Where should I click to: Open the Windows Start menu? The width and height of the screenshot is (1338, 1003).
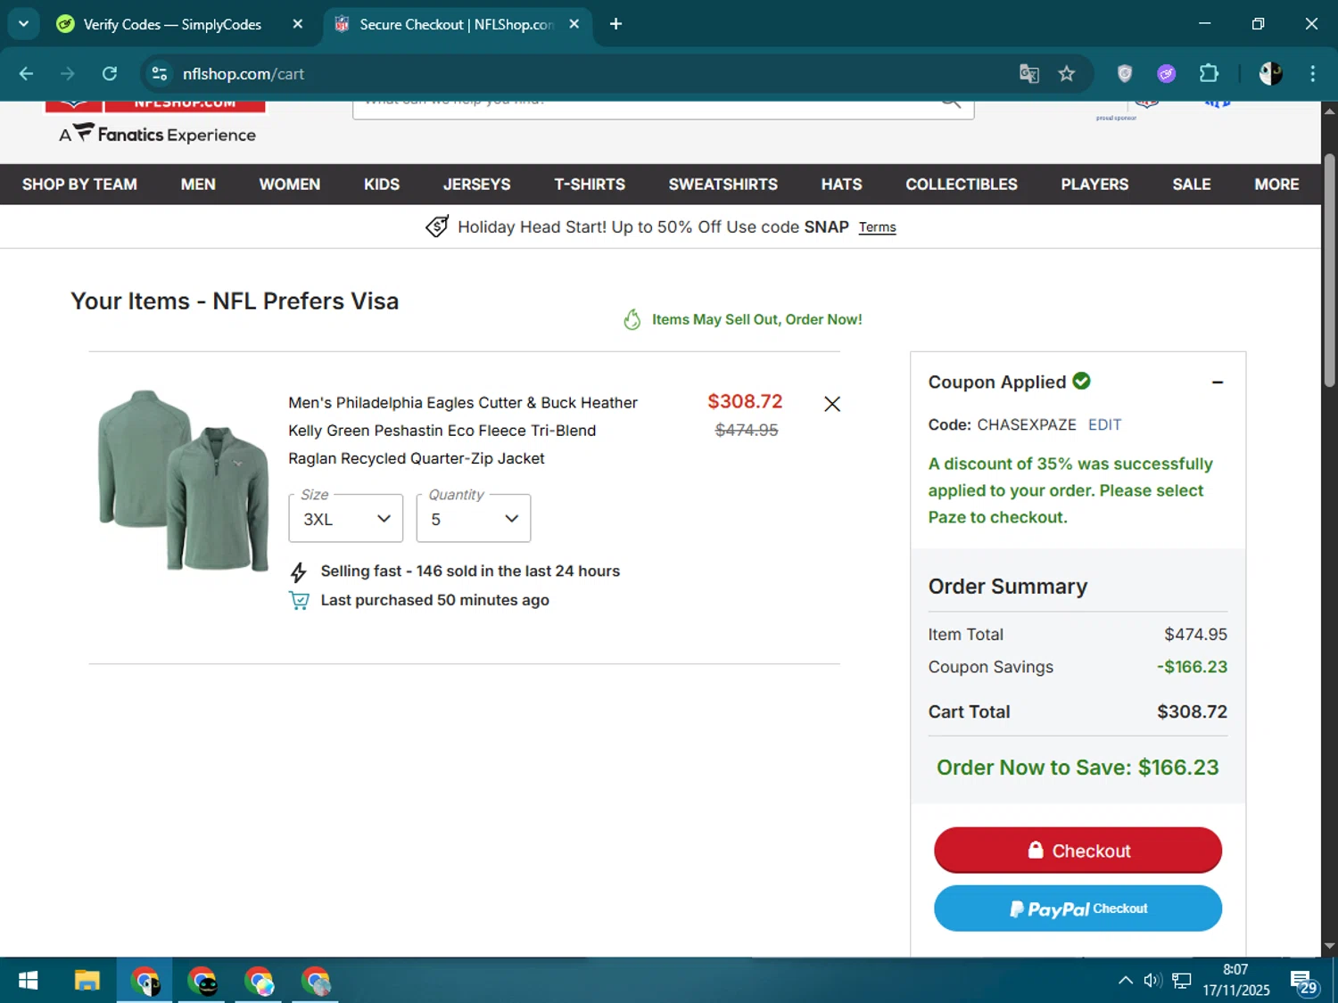tap(28, 981)
